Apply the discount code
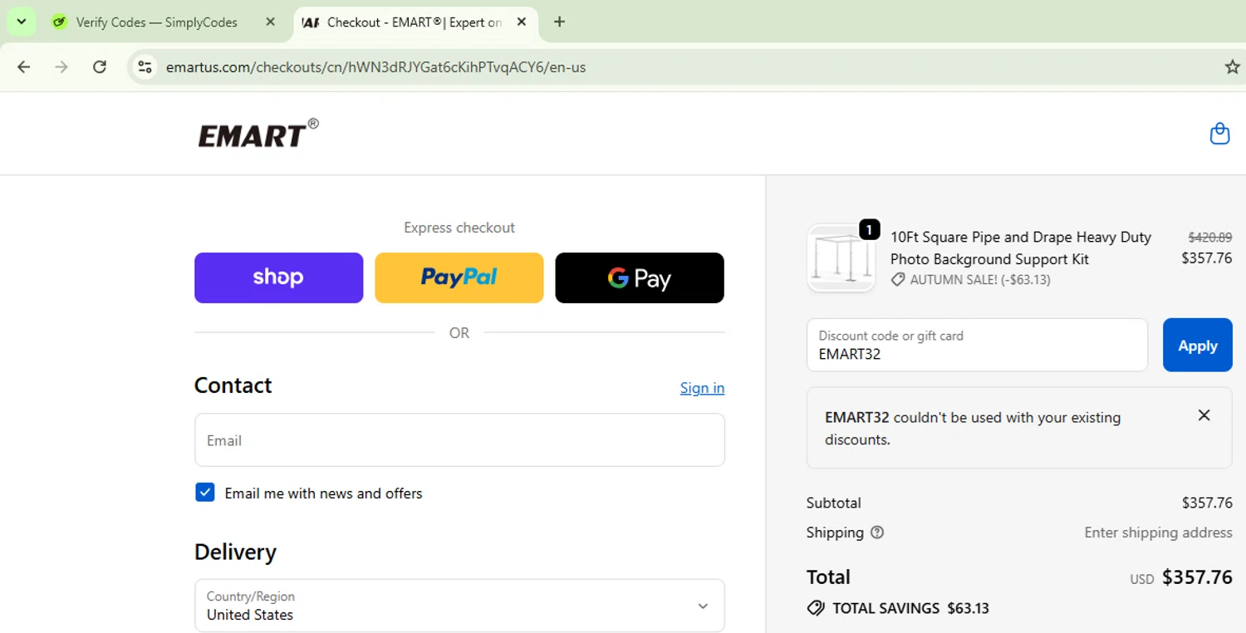 tap(1197, 345)
